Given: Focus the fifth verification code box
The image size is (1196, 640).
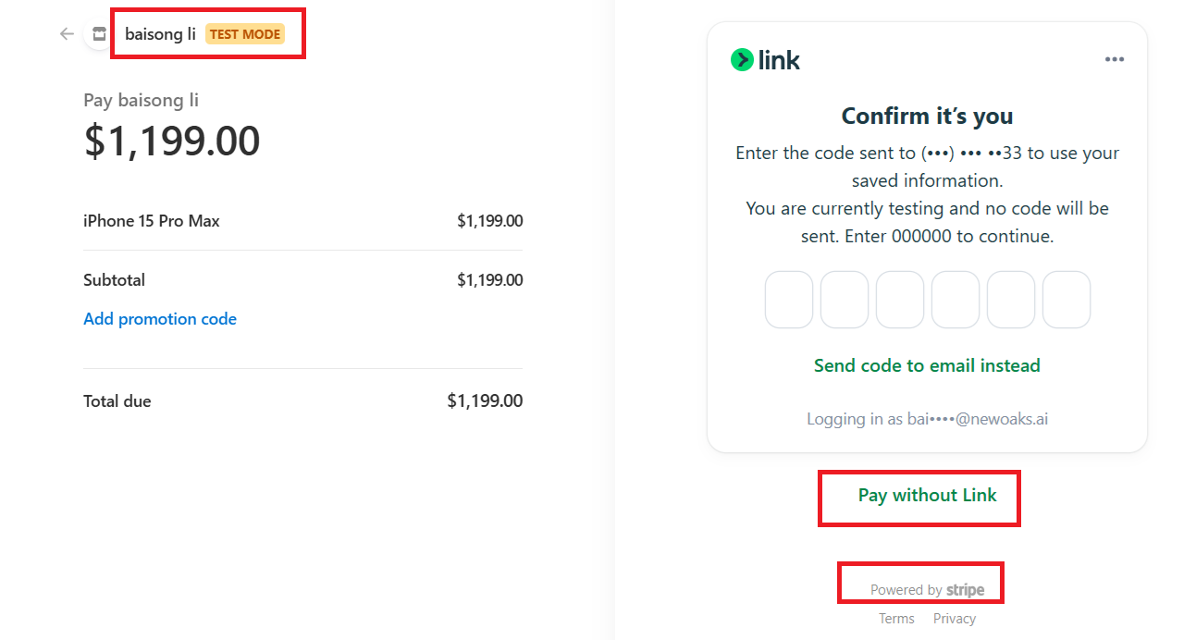Looking at the screenshot, I should 1011,300.
